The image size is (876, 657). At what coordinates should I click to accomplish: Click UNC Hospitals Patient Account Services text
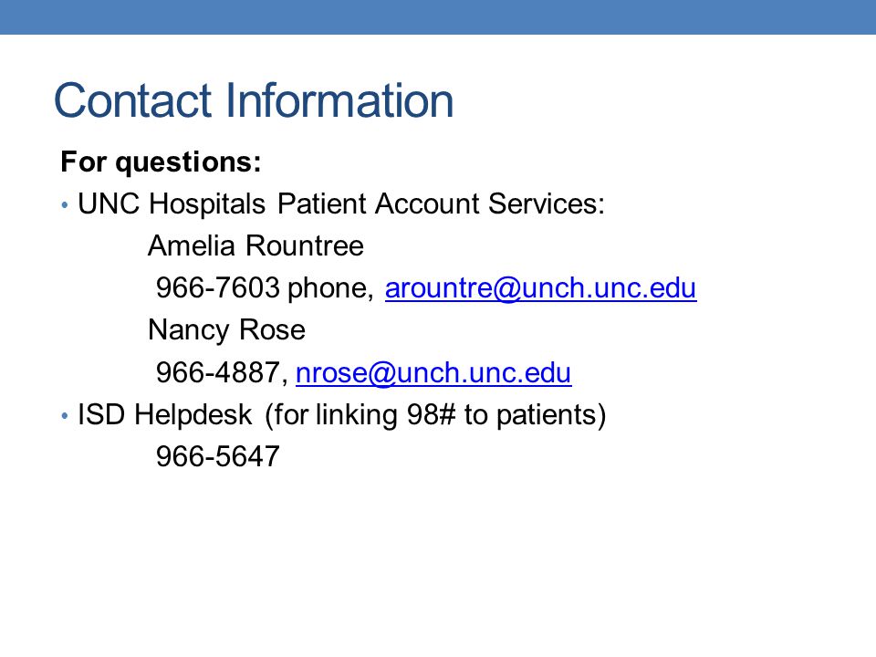coord(341,203)
